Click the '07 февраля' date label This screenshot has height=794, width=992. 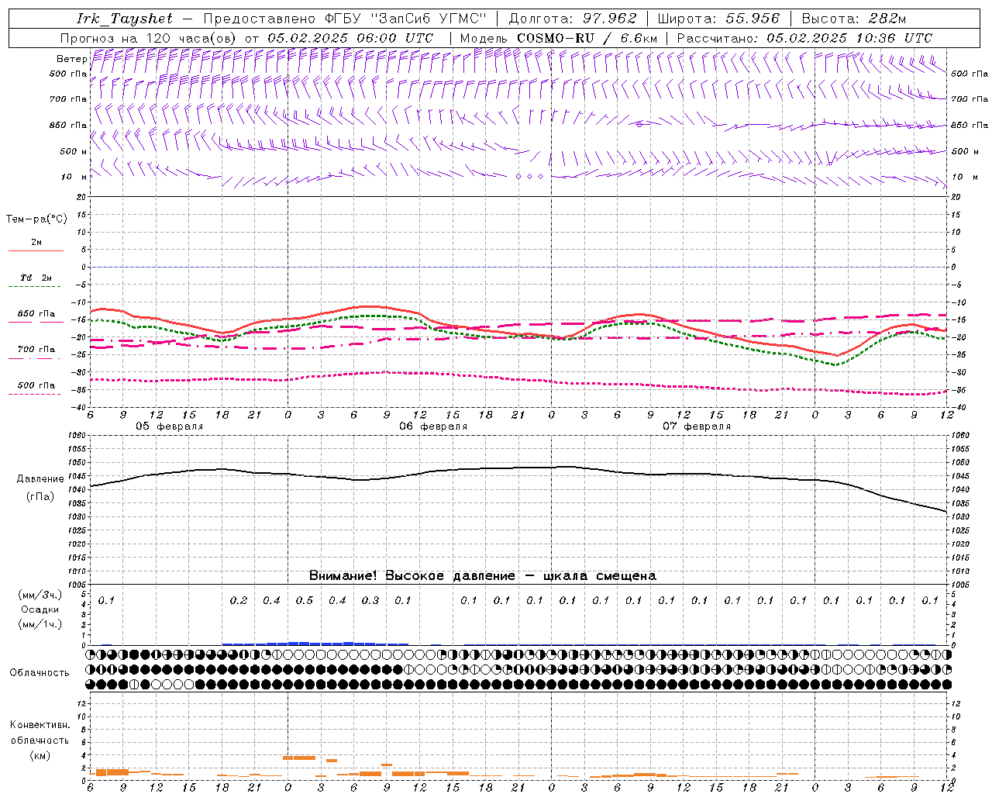[697, 426]
